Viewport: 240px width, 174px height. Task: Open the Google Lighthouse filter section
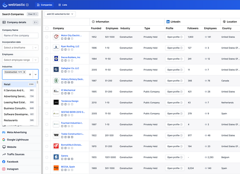coord(17,140)
